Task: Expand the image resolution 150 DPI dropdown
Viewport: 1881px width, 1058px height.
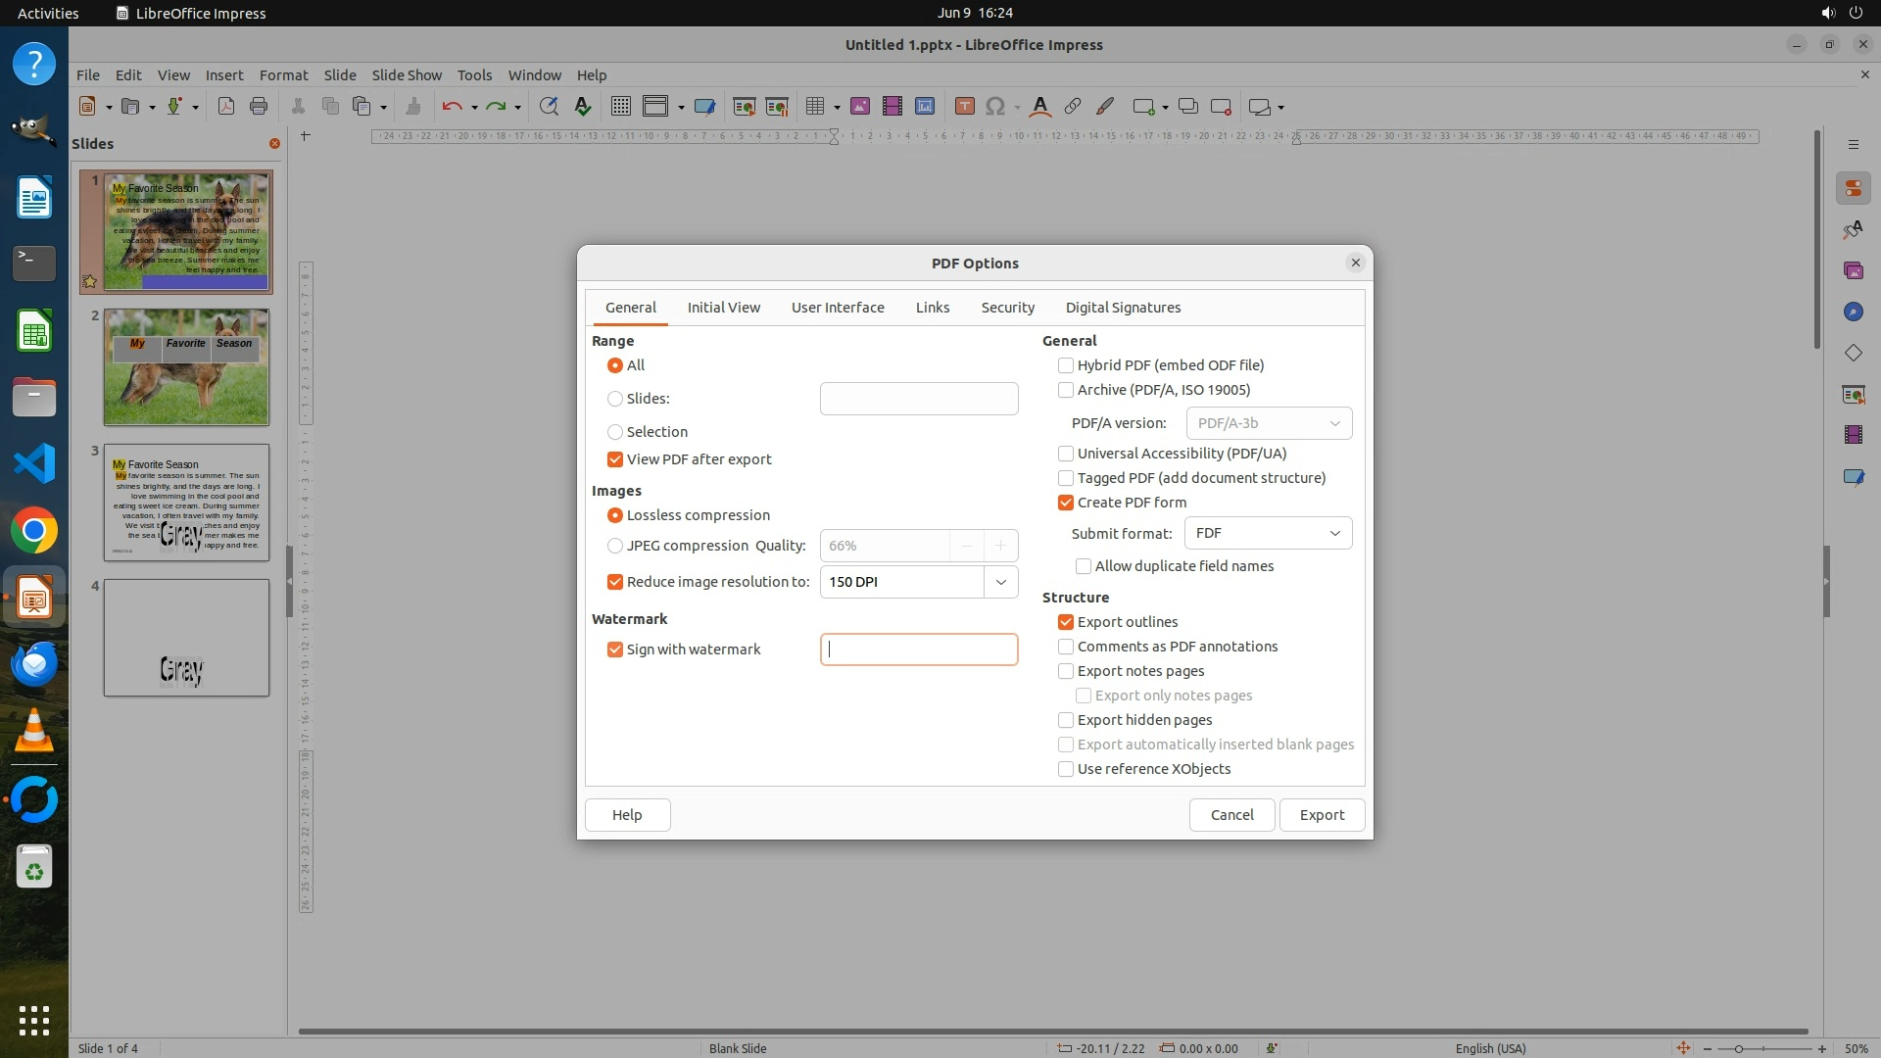Action: point(1000,582)
